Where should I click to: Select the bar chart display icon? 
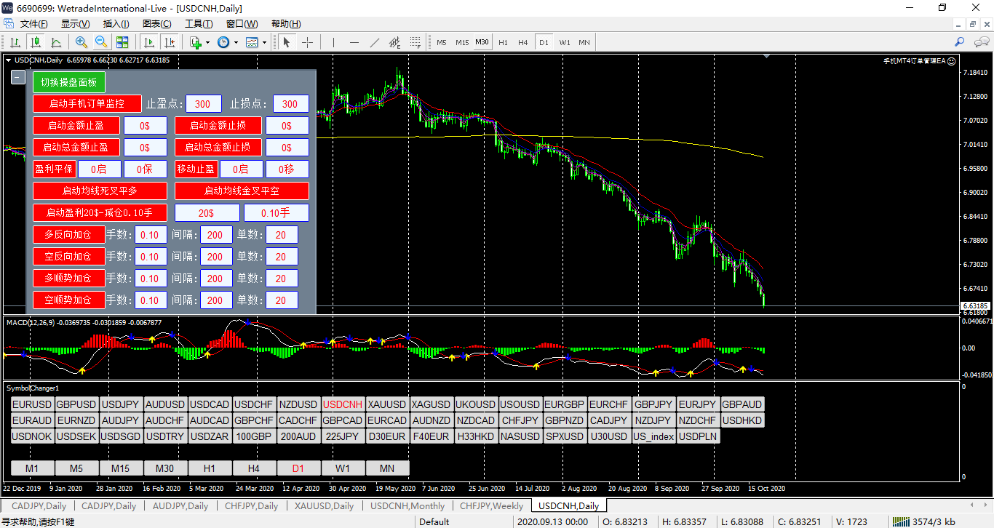15,42
